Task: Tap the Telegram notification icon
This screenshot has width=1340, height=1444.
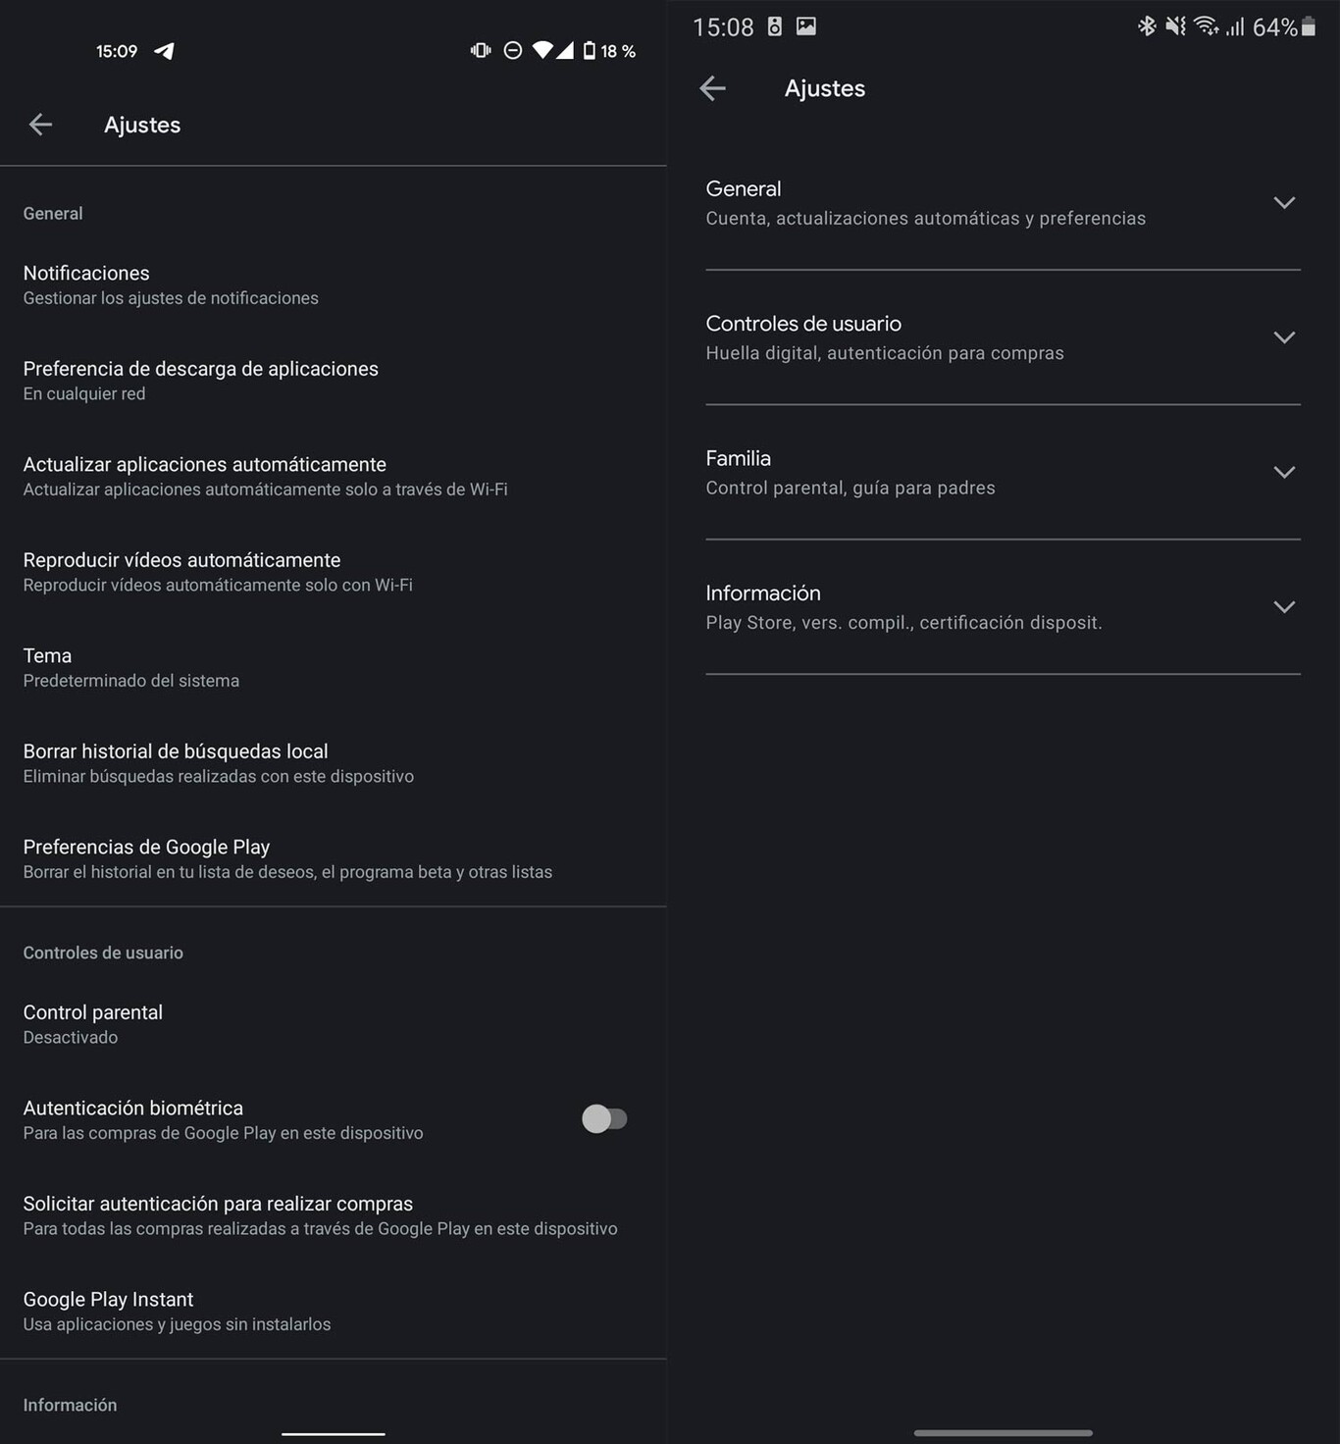Action: click(x=164, y=50)
